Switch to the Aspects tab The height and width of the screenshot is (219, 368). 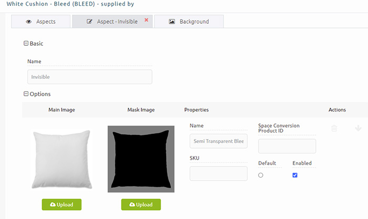pyautogui.click(x=41, y=22)
